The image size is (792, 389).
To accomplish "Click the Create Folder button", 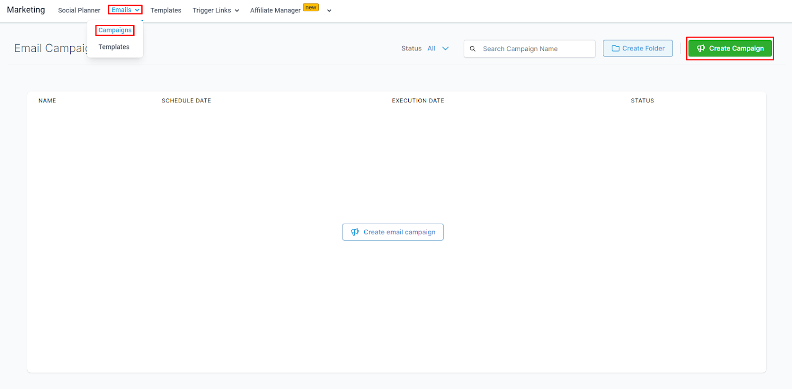I will tap(638, 49).
